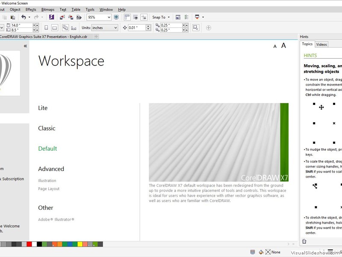The image size is (342, 257).
Task: Increase nudge distance with up stepper
Action: pyautogui.click(x=148, y=26)
